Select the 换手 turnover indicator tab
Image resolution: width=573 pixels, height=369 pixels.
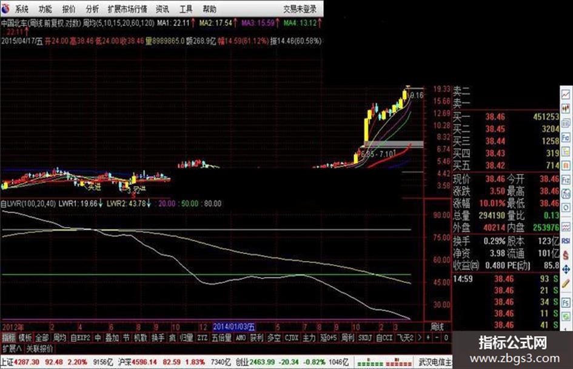tap(158, 337)
